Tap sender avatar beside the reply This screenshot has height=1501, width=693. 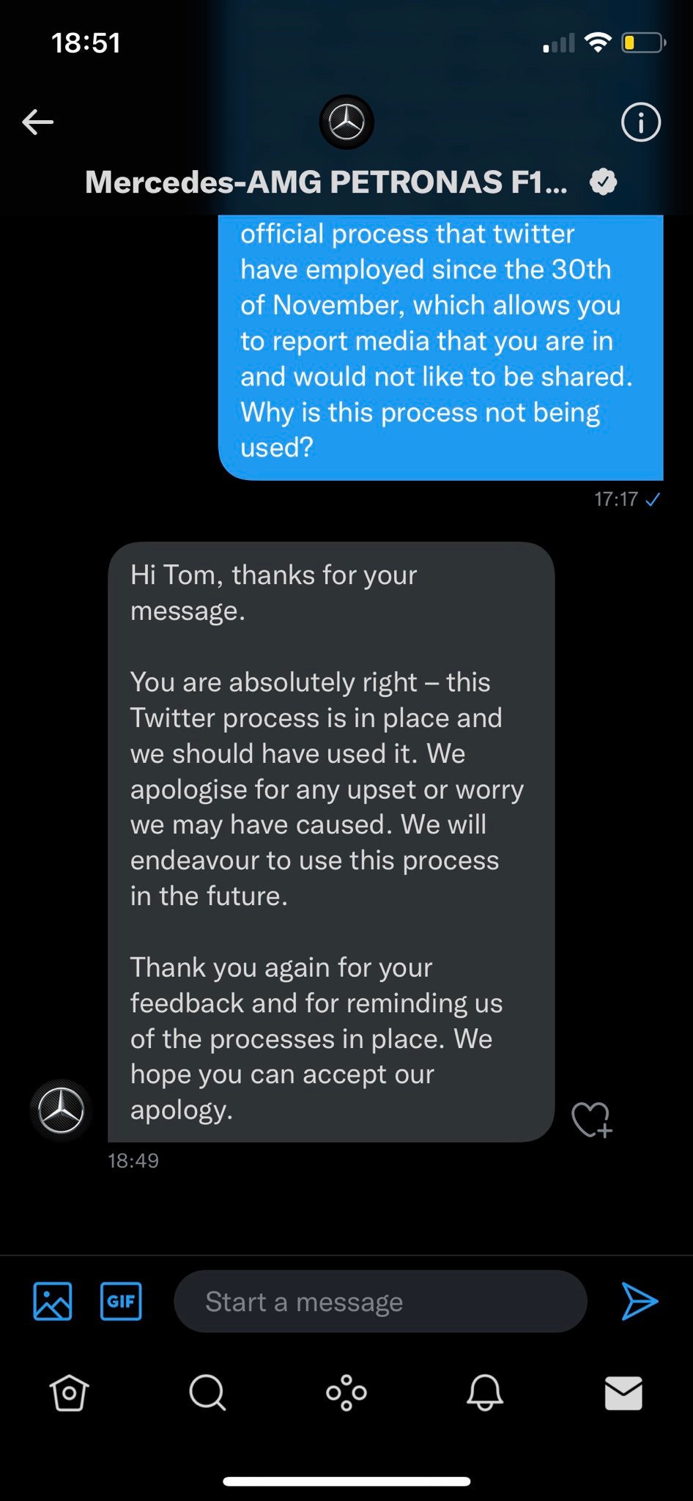pyautogui.click(x=61, y=1110)
